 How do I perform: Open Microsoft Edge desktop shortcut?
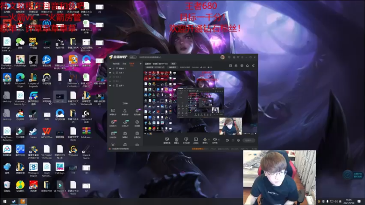(20, 81)
